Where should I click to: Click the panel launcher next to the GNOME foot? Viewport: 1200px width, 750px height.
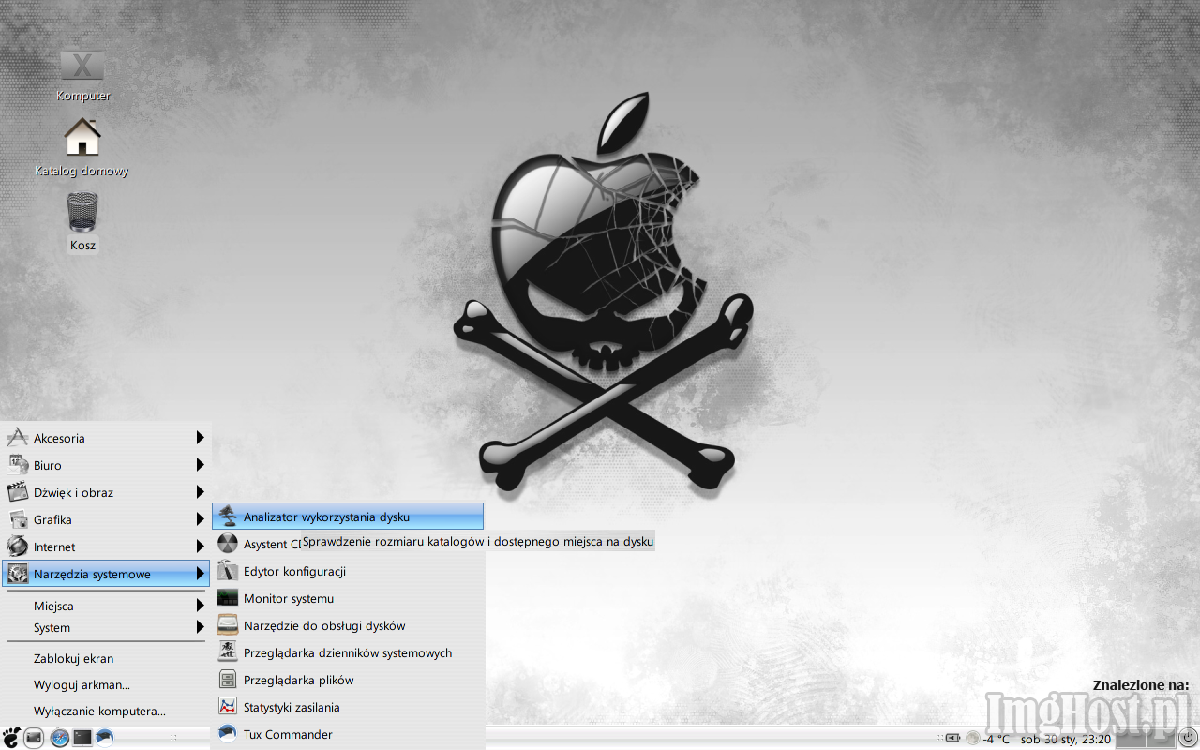click(34, 738)
